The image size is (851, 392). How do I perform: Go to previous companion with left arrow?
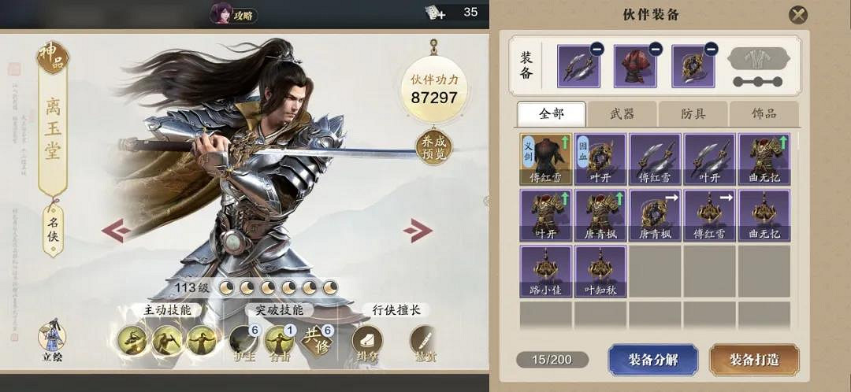click(x=116, y=231)
